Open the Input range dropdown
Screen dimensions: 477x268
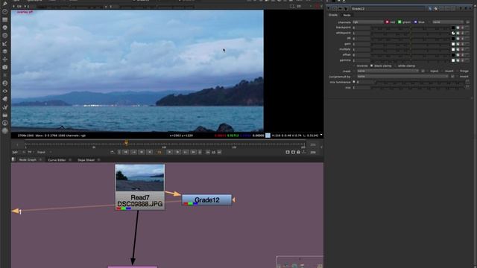tap(45, 152)
